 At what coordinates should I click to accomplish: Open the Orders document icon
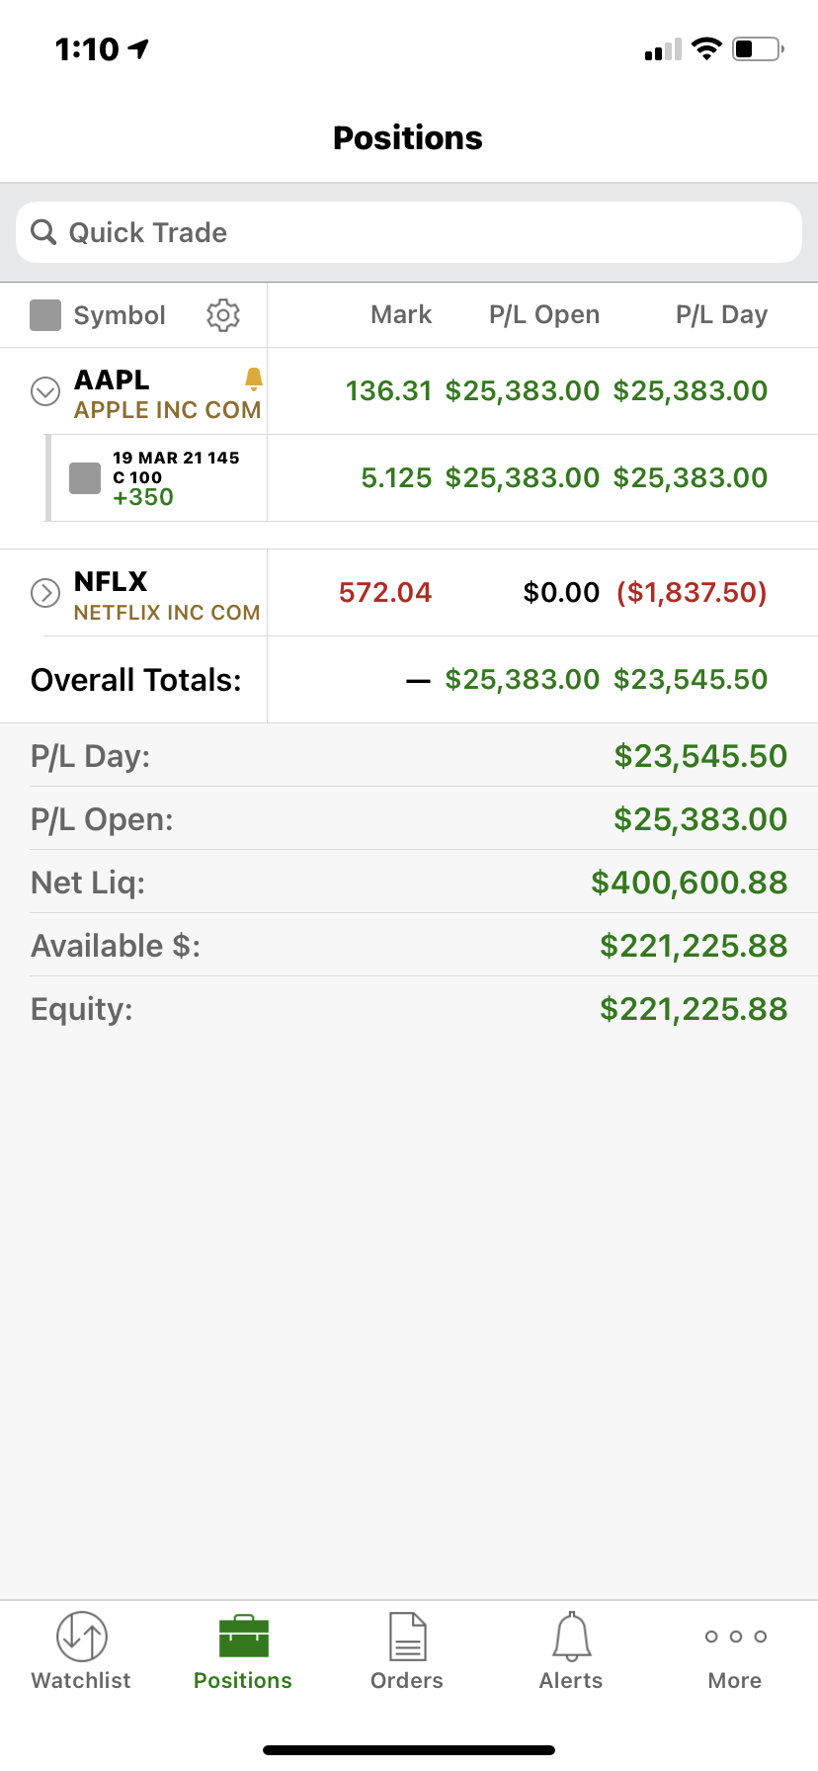click(407, 1637)
